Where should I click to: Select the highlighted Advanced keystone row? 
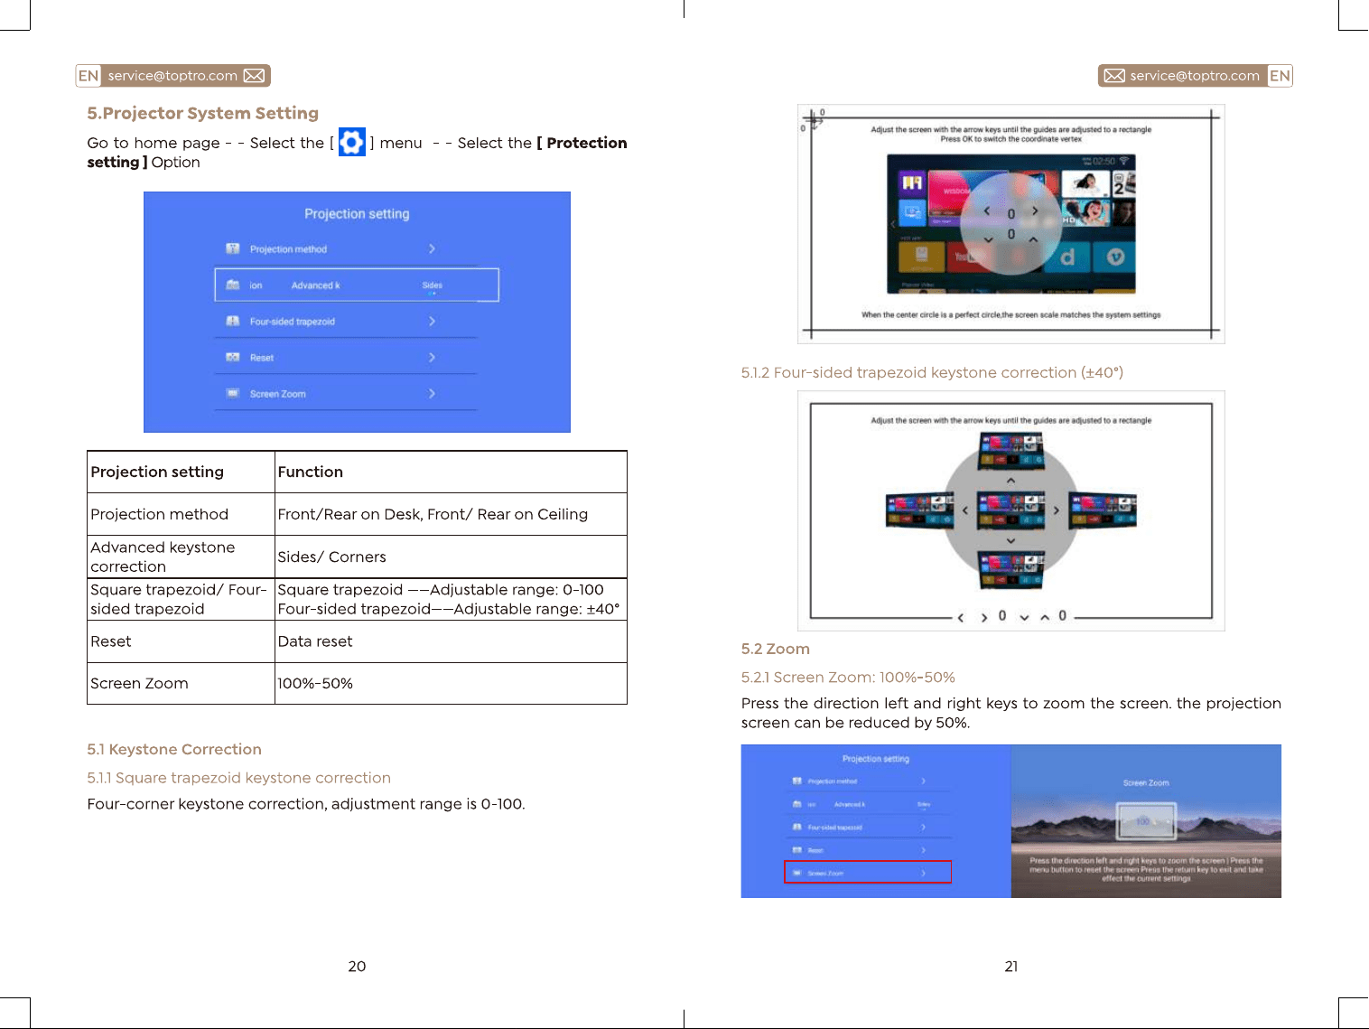357,285
